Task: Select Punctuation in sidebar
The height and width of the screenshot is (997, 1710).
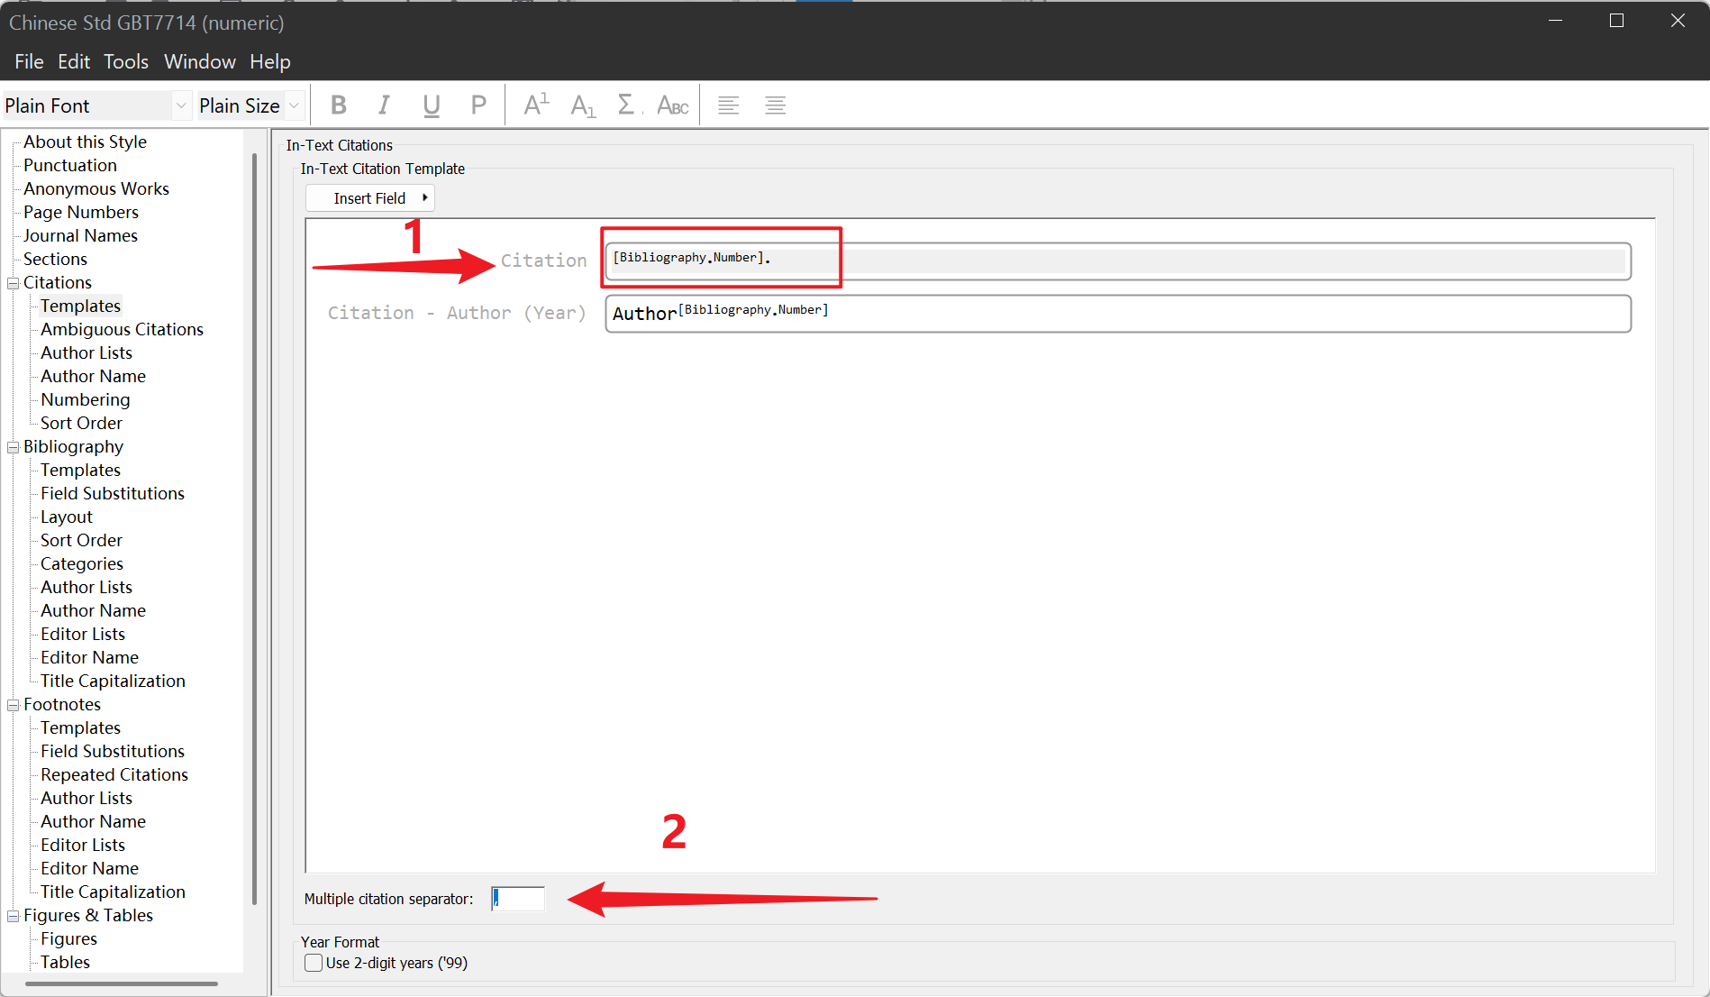Action: [x=70, y=165]
